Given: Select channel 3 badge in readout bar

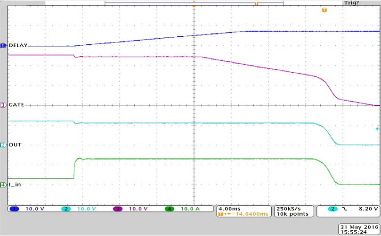Looking at the screenshot, I should pyautogui.click(x=118, y=209).
